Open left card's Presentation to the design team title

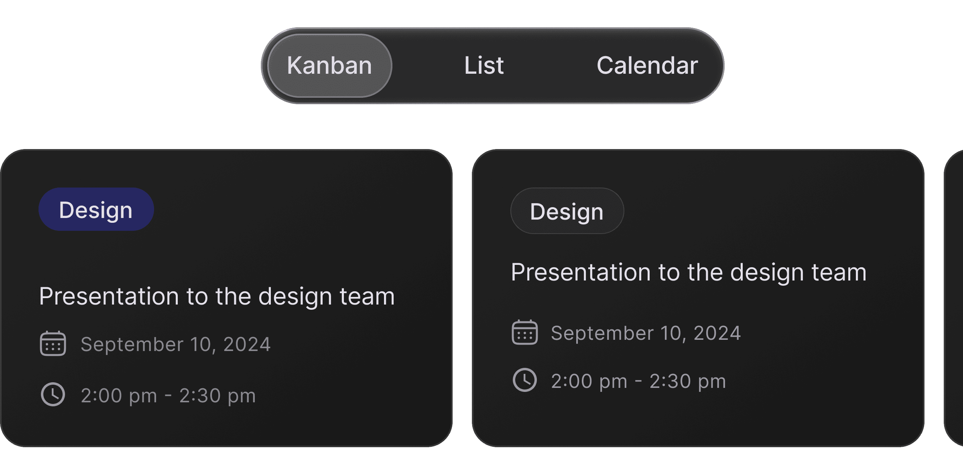pos(217,297)
